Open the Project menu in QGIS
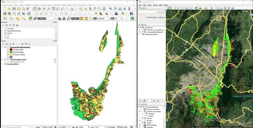This screenshot has width=253, height=128. coord(5,5)
